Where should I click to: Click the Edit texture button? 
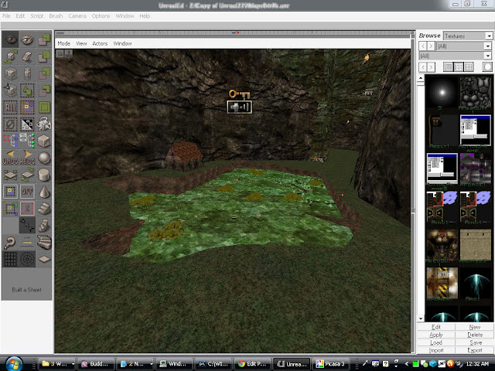436,327
